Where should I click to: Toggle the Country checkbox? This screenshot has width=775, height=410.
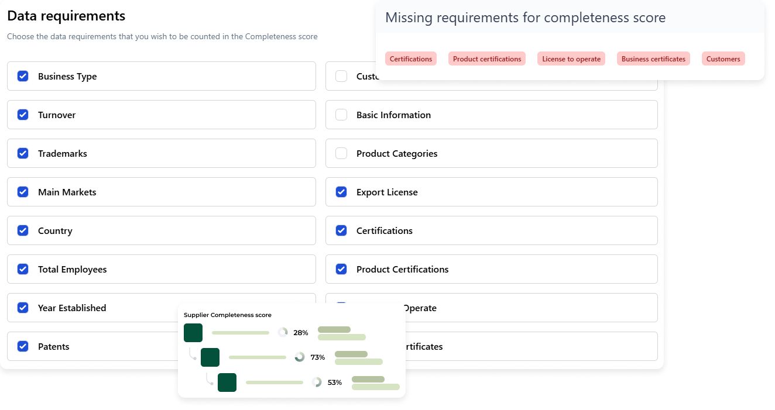(x=23, y=230)
